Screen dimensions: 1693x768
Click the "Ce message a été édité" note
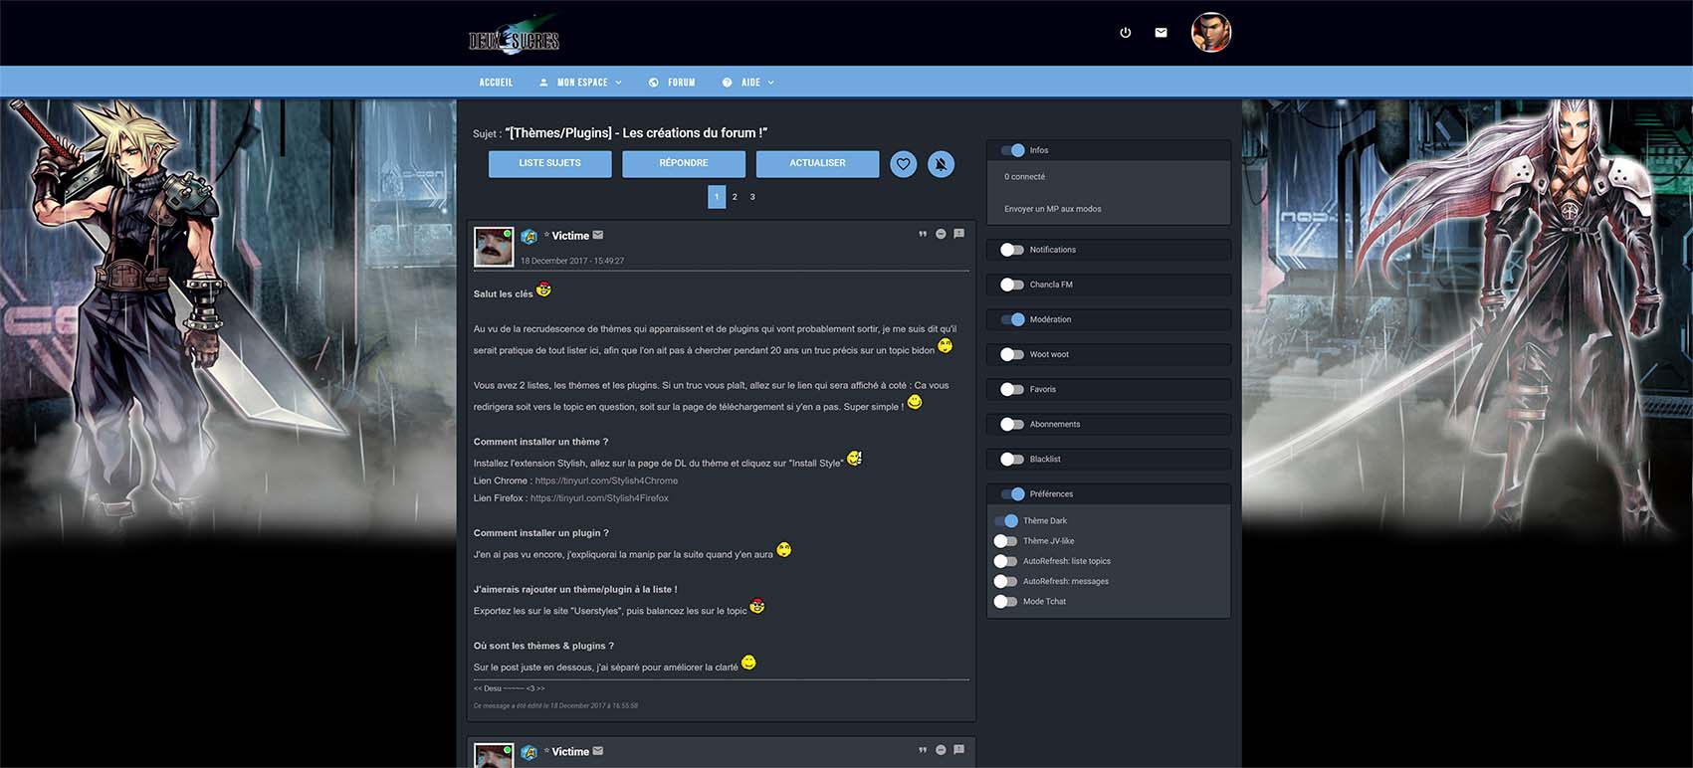pyautogui.click(x=555, y=706)
